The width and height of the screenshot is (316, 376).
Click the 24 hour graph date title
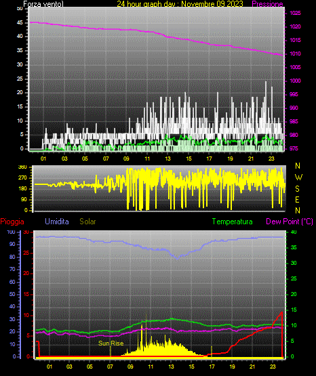[x=180, y=4]
